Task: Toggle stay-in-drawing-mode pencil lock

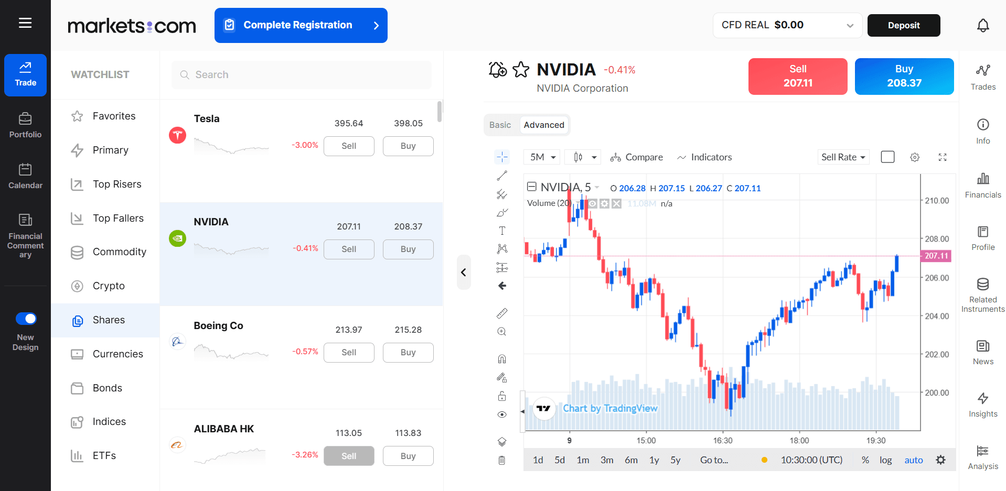Action: pyautogui.click(x=502, y=377)
